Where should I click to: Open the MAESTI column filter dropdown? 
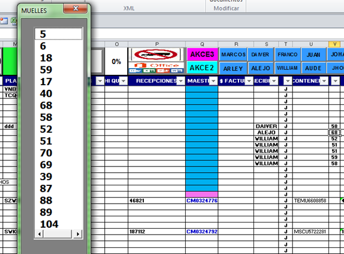[213, 81]
